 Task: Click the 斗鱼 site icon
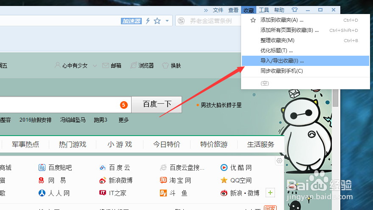point(163,193)
